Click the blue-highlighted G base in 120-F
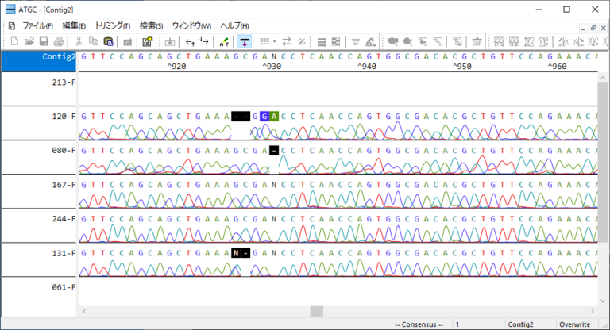This screenshot has height=330, width=610. [264, 117]
